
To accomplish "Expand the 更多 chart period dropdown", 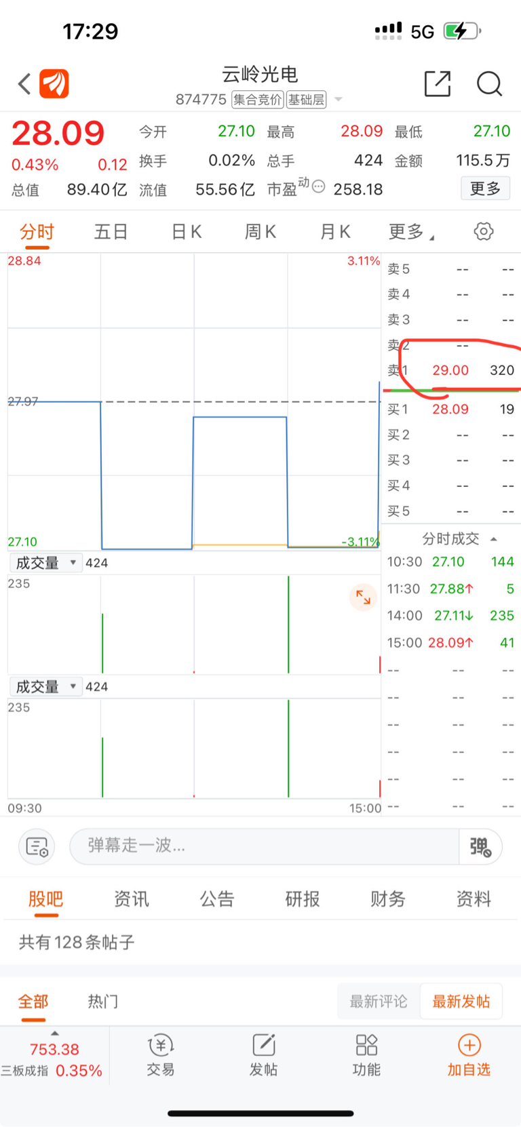I will click(x=412, y=232).
